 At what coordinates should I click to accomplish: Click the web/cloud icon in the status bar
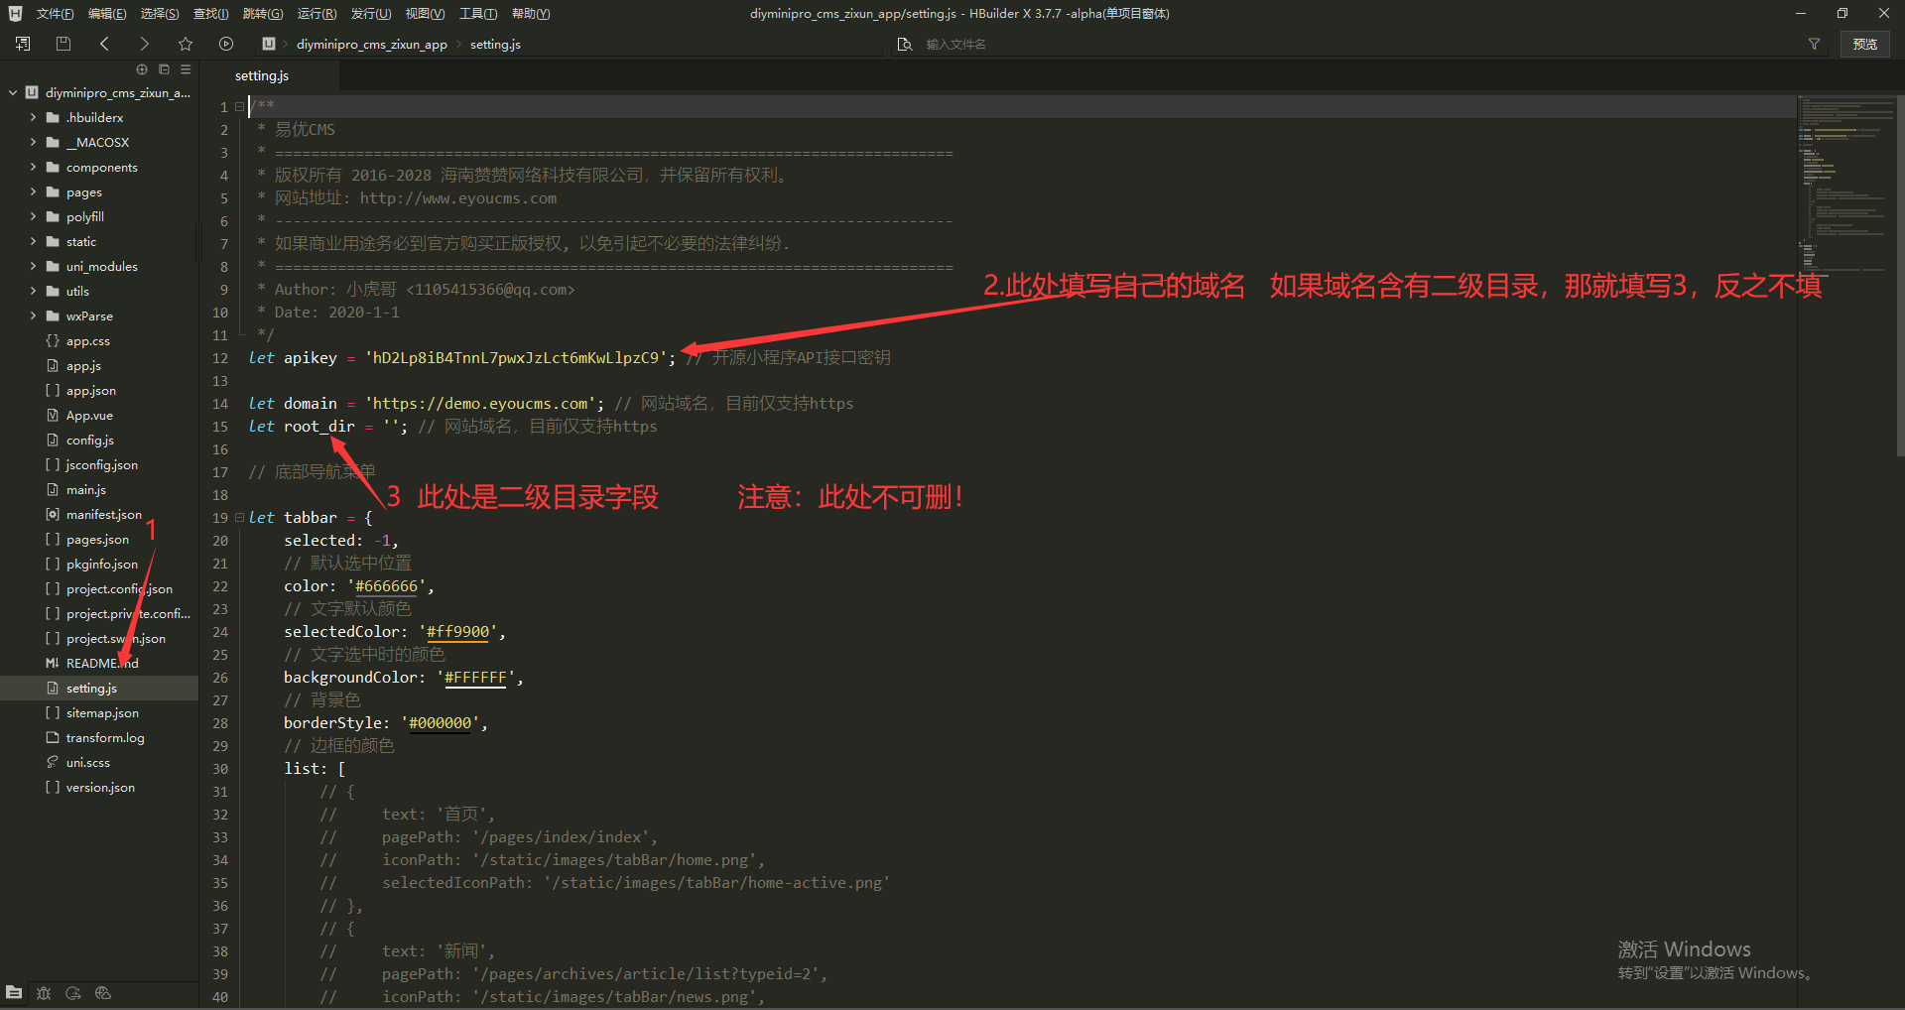[102, 992]
